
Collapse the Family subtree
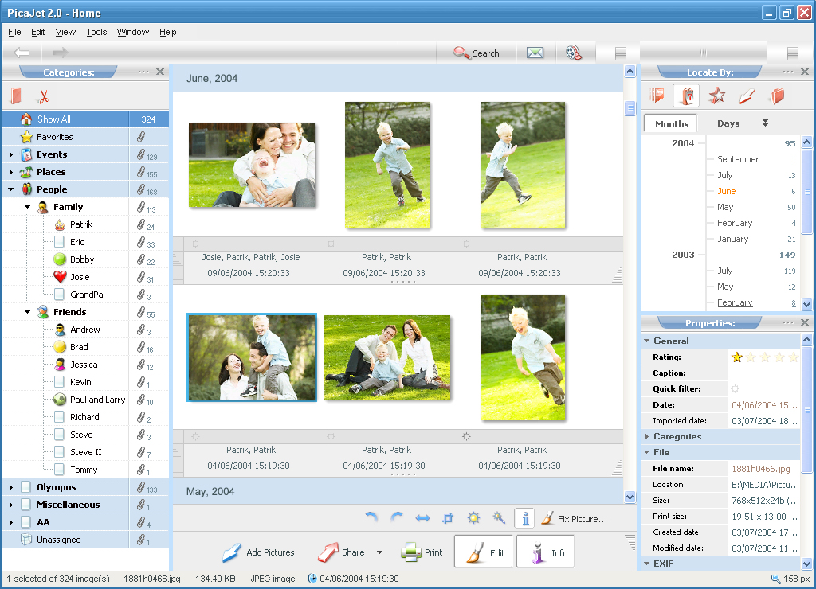click(x=28, y=207)
